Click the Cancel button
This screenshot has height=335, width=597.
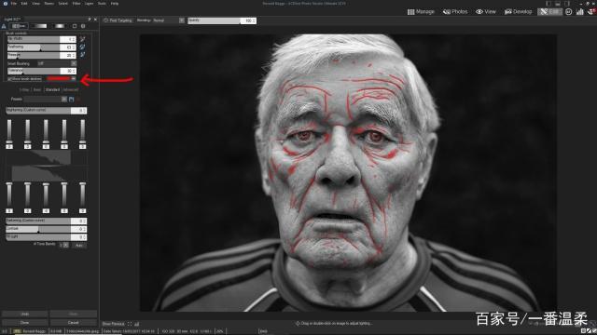tap(73, 323)
